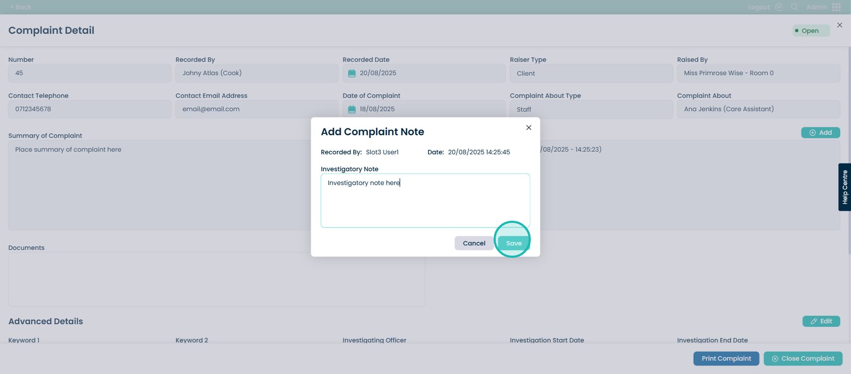Go Back using top-left link
Screen dimensions: 851x374
coord(21,7)
